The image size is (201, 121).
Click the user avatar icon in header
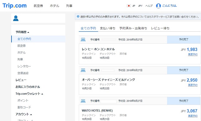[x=158, y=6]
